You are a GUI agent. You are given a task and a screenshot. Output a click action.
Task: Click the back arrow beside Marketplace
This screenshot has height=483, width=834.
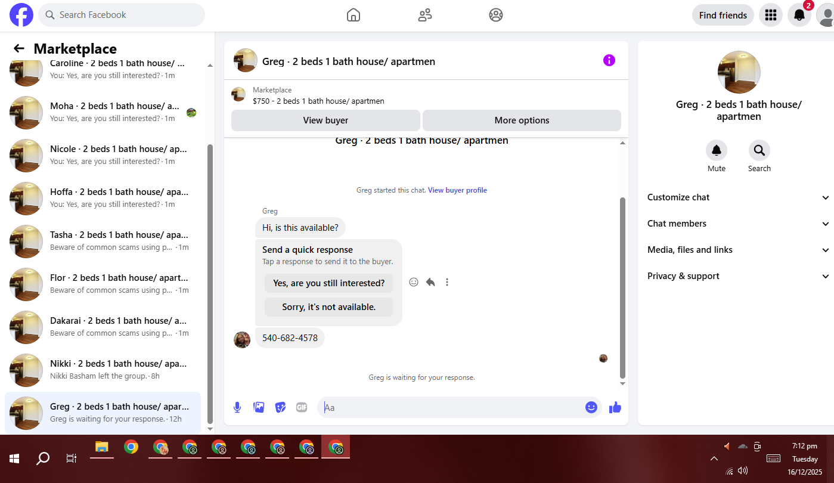coord(19,48)
